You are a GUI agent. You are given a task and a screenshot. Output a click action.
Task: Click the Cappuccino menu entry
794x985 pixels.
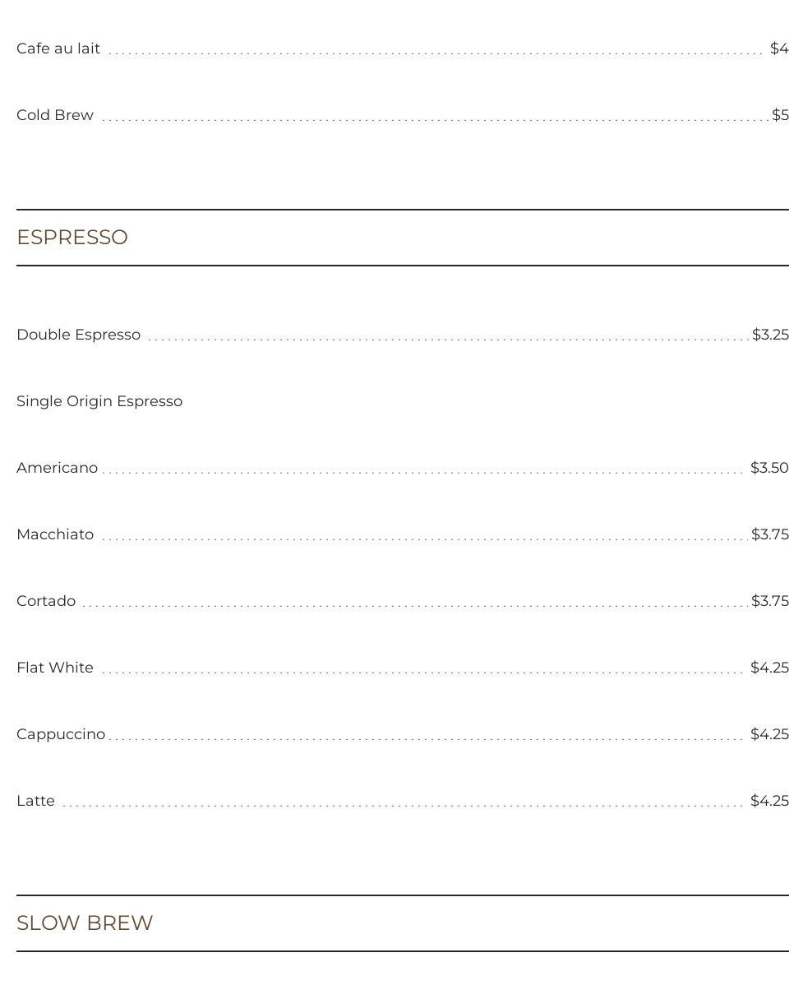coord(61,734)
